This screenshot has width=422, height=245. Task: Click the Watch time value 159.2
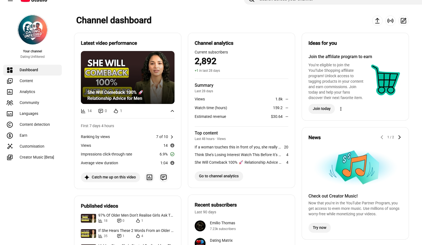tap(278, 108)
